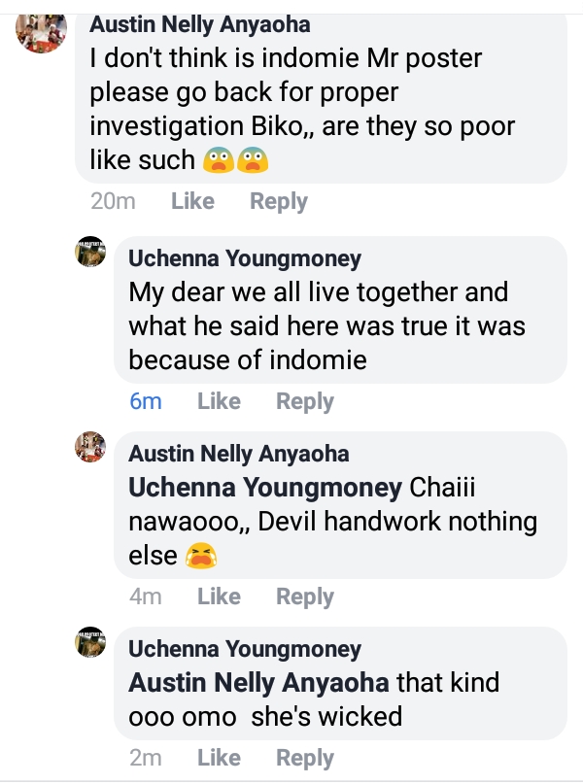Open Uchenna's avatar beside the 'My dear' reply
The width and height of the screenshot is (583, 784).
pyautogui.click(x=90, y=254)
